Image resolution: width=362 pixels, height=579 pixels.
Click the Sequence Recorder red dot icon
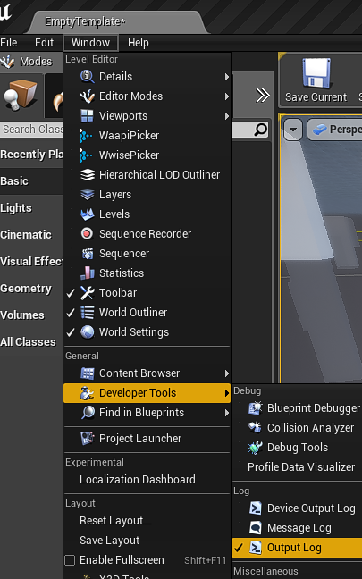(88, 234)
